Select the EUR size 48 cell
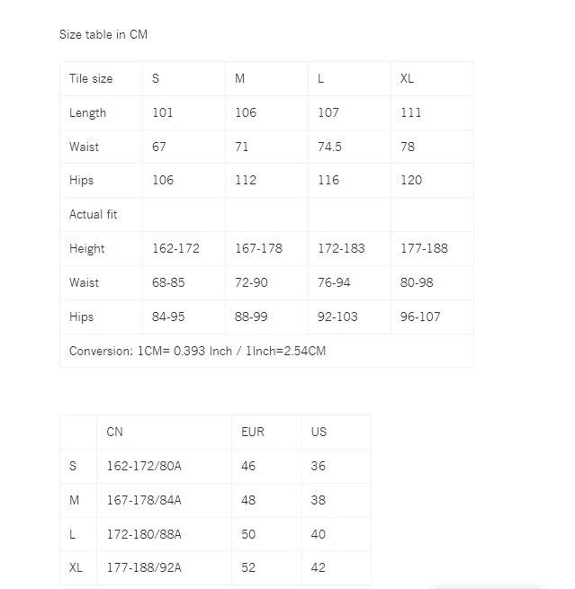 click(267, 500)
